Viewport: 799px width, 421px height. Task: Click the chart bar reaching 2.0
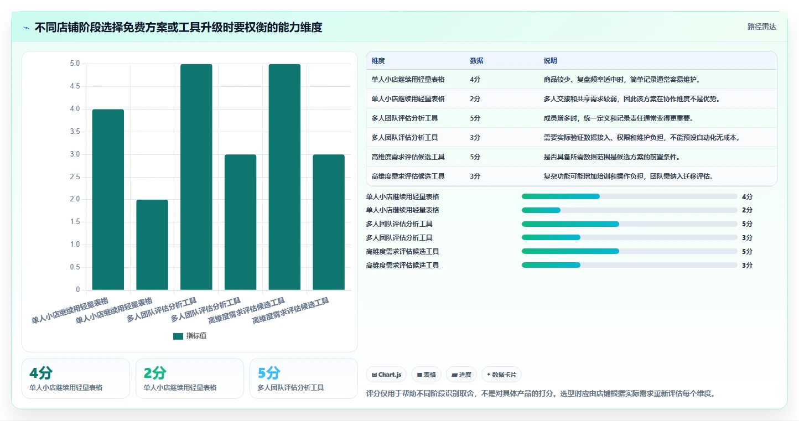tap(152, 245)
